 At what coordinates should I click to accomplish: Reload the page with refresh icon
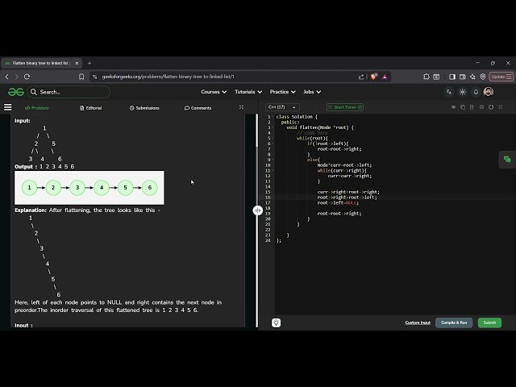pyautogui.click(x=27, y=77)
